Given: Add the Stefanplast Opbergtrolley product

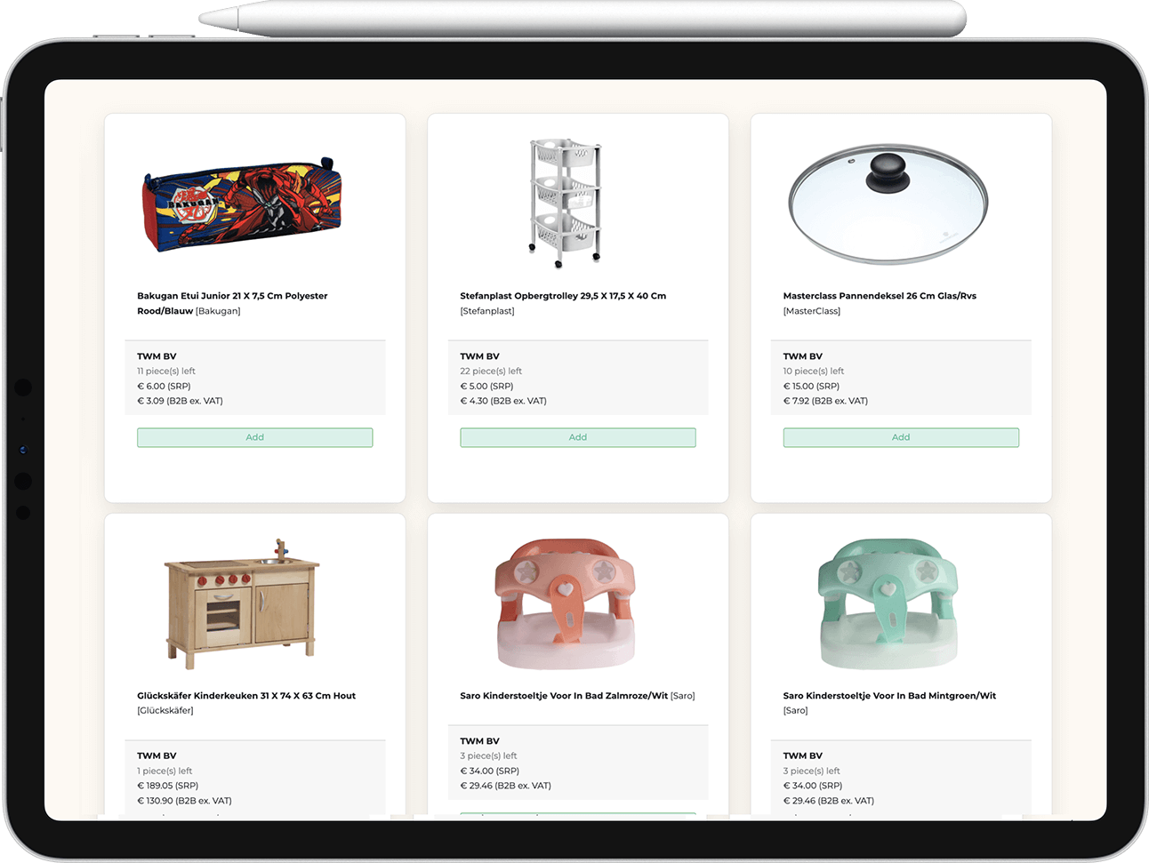Looking at the screenshot, I should [577, 437].
